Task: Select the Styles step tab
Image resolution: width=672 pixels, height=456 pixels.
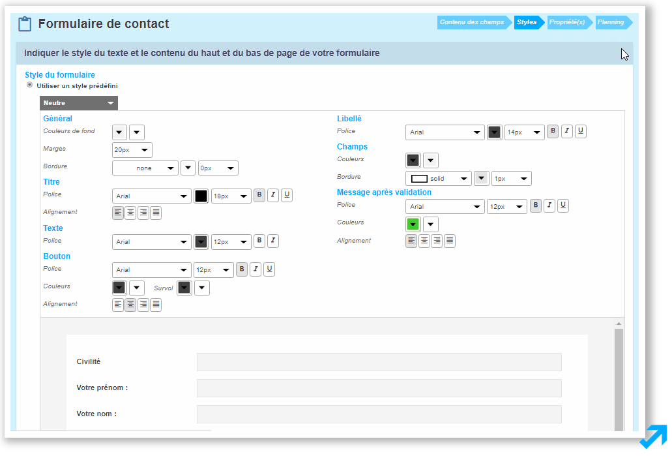Action: 528,22
